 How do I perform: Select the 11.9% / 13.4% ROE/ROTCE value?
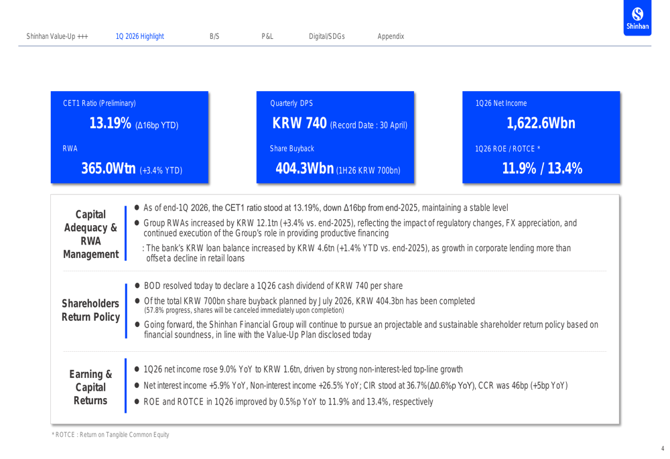[541, 169]
